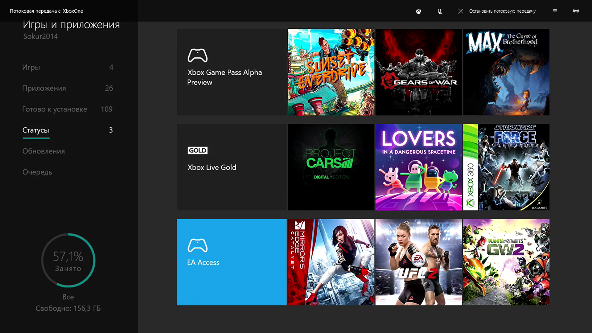The image size is (592, 333).
Task: Click the 'Все' storage label
Action: (x=68, y=297)
